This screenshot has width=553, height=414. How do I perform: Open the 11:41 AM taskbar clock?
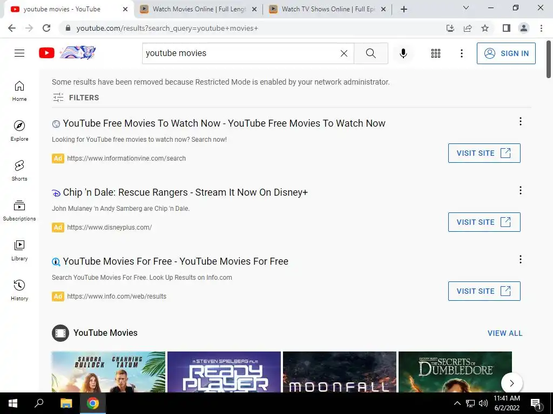(x=507, y=403)
